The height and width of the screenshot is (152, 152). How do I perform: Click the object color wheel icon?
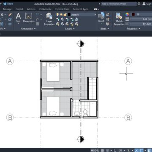tap(127, 14)
